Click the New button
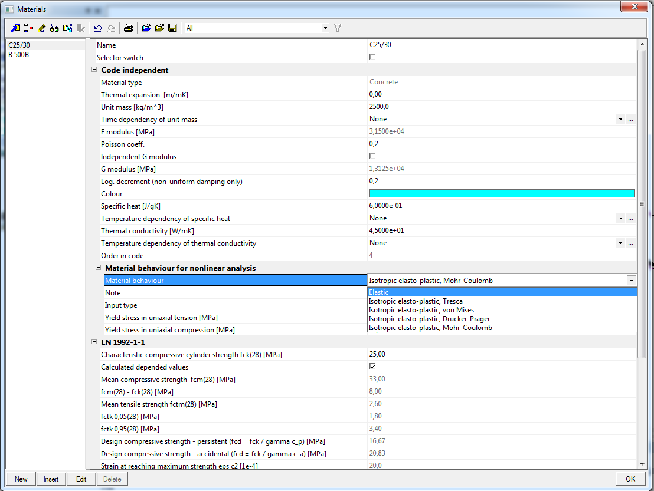This screenshot has width=654, height=491. coord(21,479)
